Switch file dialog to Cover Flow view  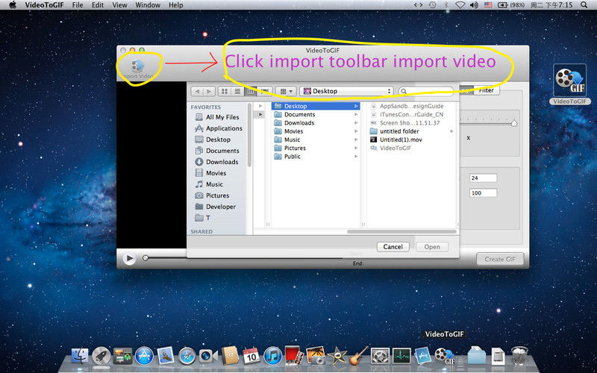(x=265, y=91)
